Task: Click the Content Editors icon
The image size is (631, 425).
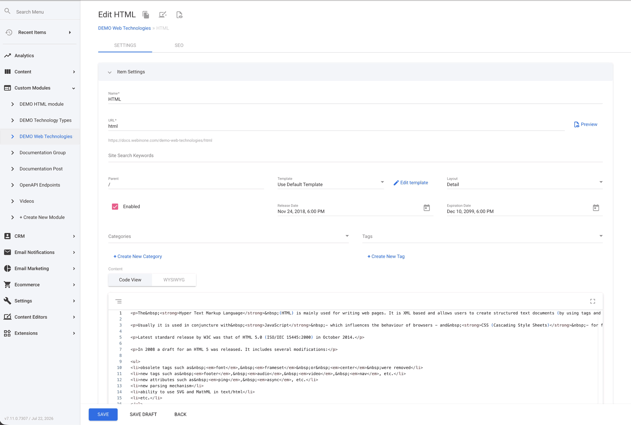Action: (7, 317)
